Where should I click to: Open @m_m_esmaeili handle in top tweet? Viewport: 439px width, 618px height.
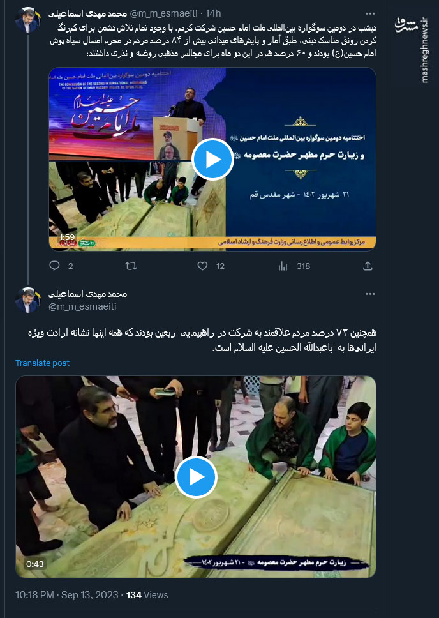point(163,13)
